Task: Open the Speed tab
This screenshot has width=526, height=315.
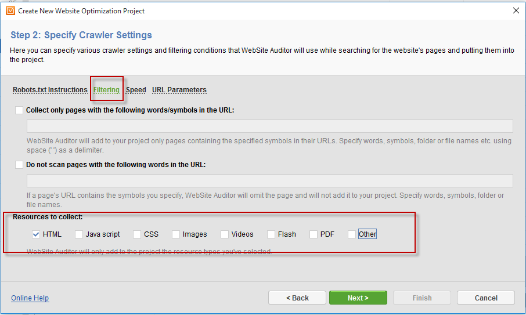Action: 136,90
